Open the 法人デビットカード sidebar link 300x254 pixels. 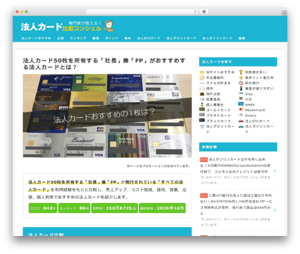click(220, 129)
